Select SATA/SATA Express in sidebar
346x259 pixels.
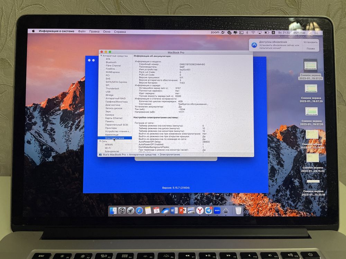pyautogui.click(x=116, y=82)
